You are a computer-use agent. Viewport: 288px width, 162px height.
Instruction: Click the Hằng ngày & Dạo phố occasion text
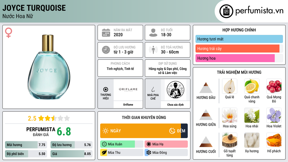168,71
